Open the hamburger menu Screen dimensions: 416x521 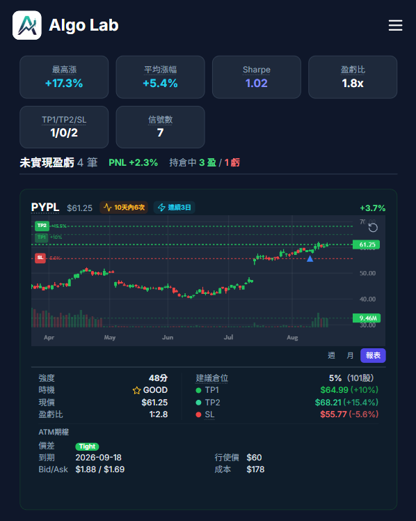tap(395, 25)
